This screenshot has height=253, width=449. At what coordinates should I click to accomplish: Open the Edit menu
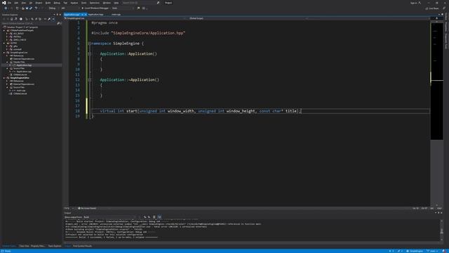(16, 3)
